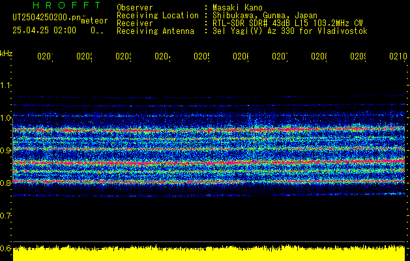
Task: Click the 0208 time marker
Action: [x=319, y=56]
